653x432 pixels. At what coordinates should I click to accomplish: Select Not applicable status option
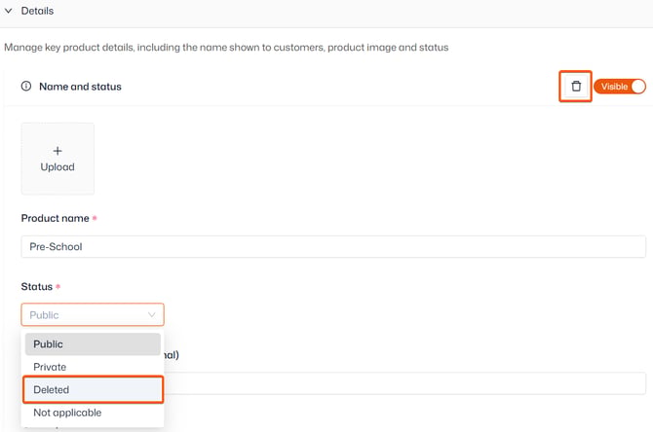(93, 413)
